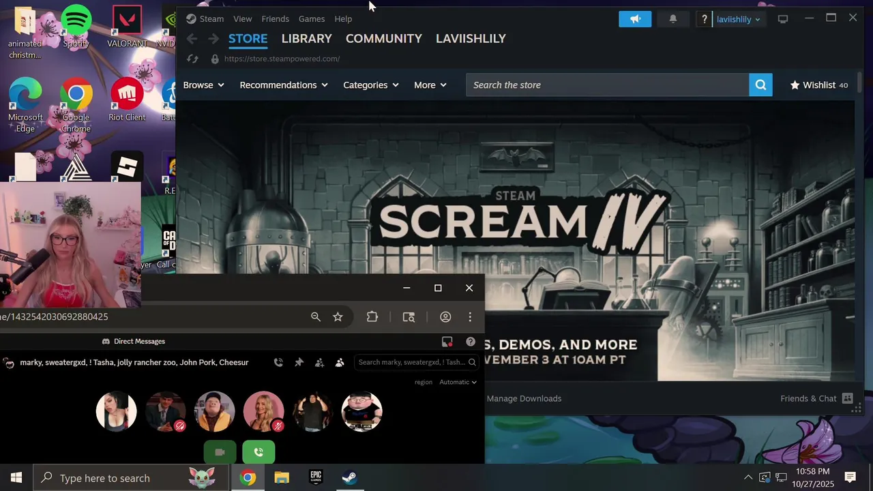Click Manage Downloads in Steam footer
The image size is (873, 491).
pos(524,398)
